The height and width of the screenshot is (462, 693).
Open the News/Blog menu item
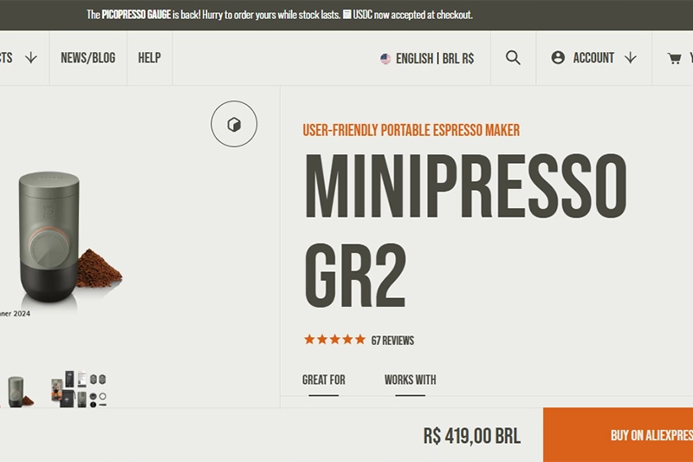88,58
